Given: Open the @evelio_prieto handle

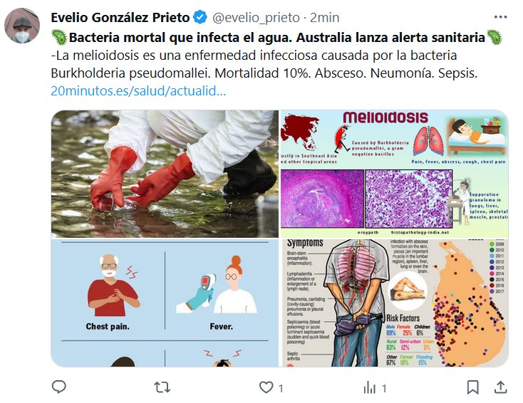Looking at the screenshot, I should click(256, 17).
